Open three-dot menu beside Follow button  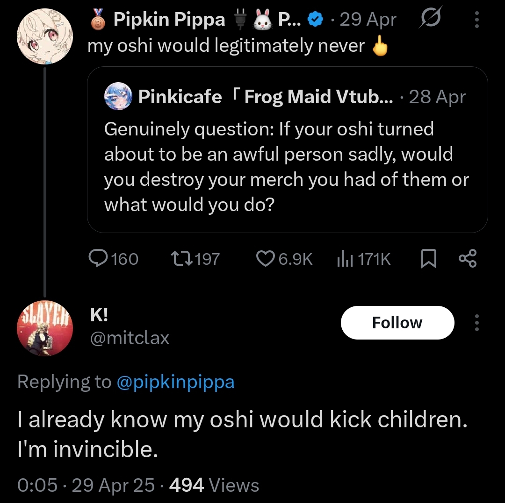(477, 322)
